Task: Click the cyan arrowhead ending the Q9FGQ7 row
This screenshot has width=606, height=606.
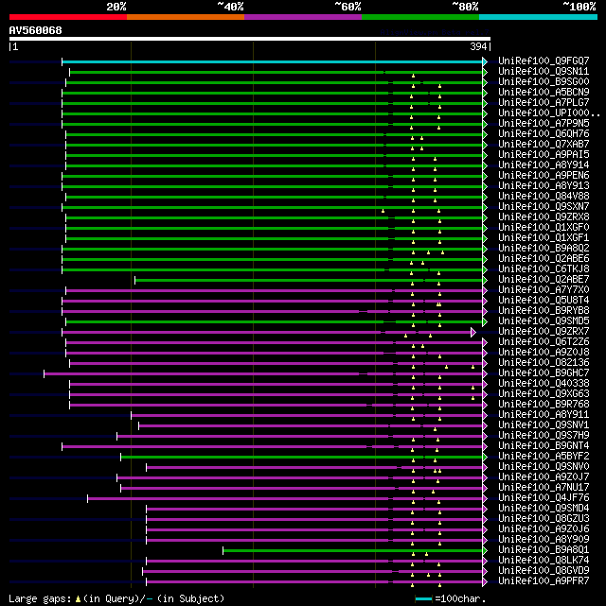Action: pos(485,61)
